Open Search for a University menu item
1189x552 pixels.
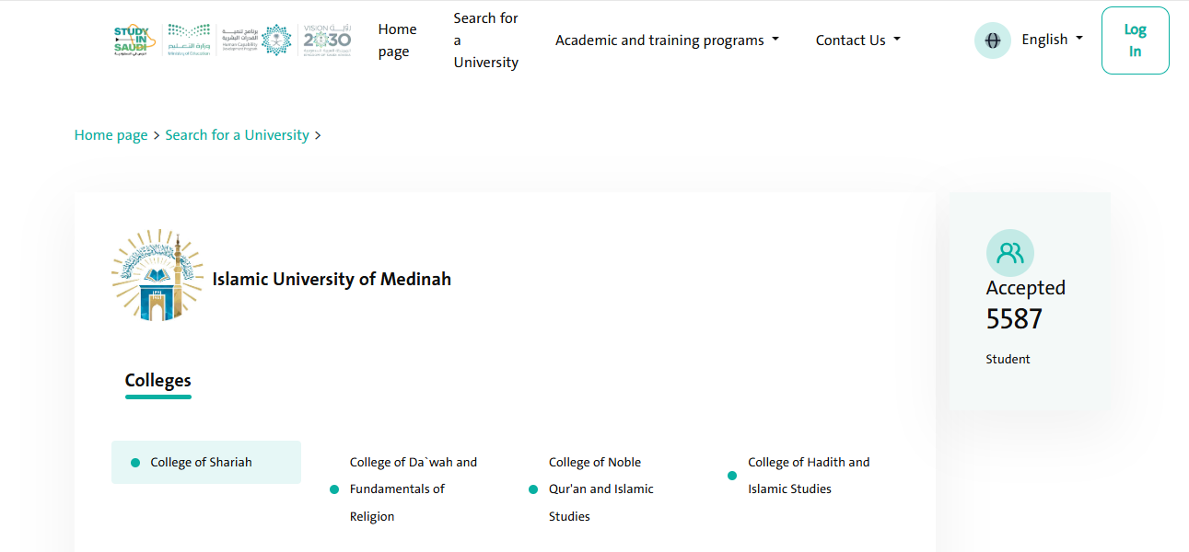coord(485,40)
